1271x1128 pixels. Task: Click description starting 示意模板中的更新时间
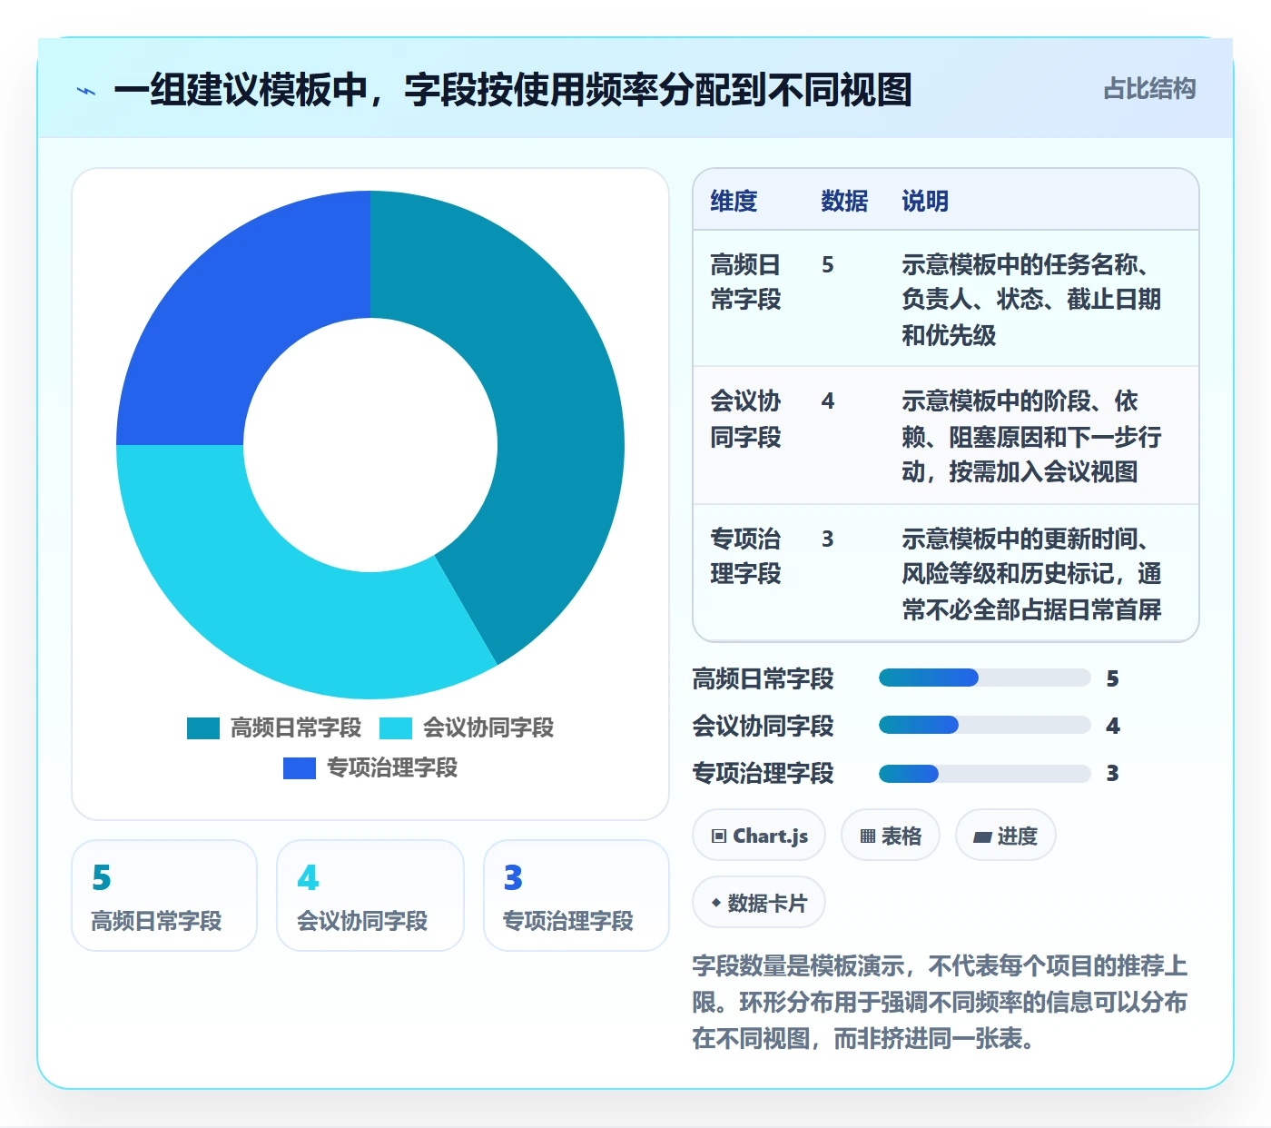point(1031,574)
